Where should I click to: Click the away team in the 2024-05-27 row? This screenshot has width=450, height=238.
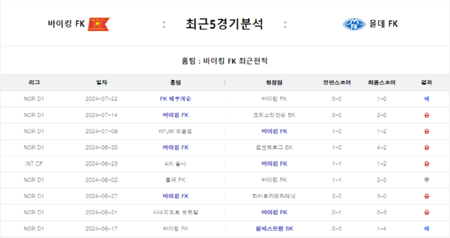pos(274,196)
